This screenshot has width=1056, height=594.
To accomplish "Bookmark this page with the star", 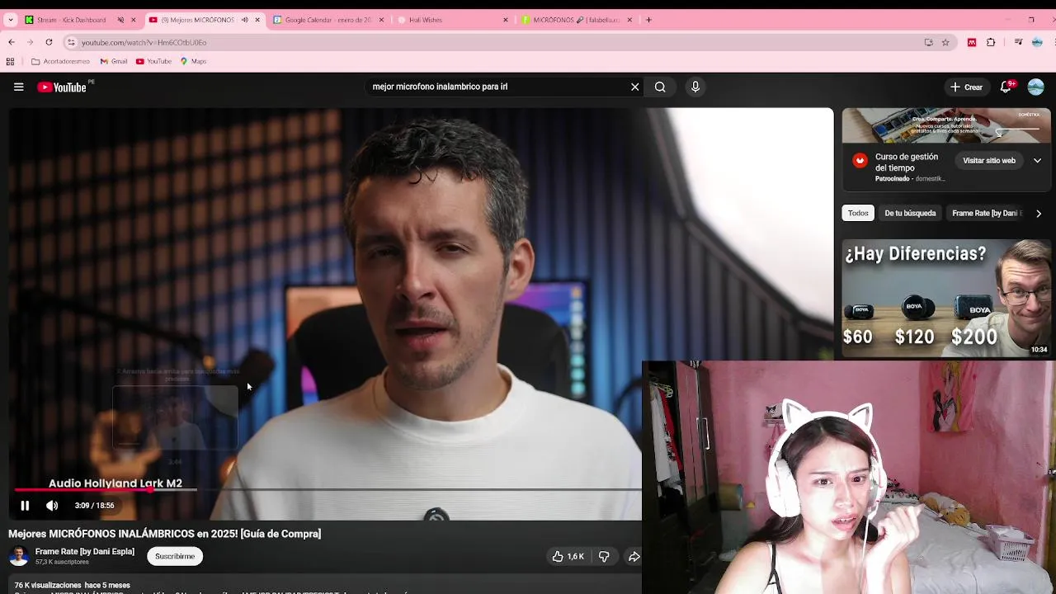I will (945, 42).
